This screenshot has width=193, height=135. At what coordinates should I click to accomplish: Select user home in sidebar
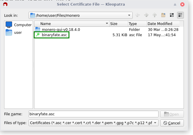pos(14,33)
